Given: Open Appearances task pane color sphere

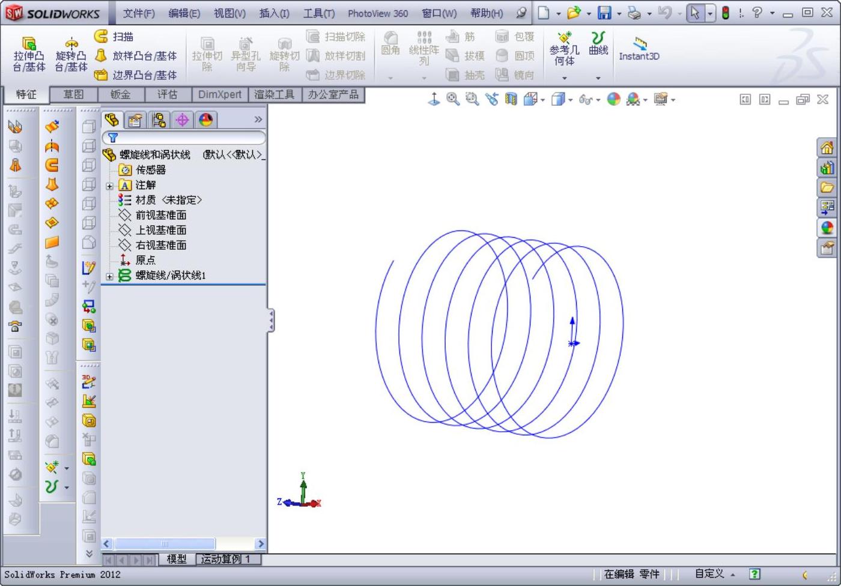Looking at the screenshot, I should pyautogui.click(x=827, y=228).
